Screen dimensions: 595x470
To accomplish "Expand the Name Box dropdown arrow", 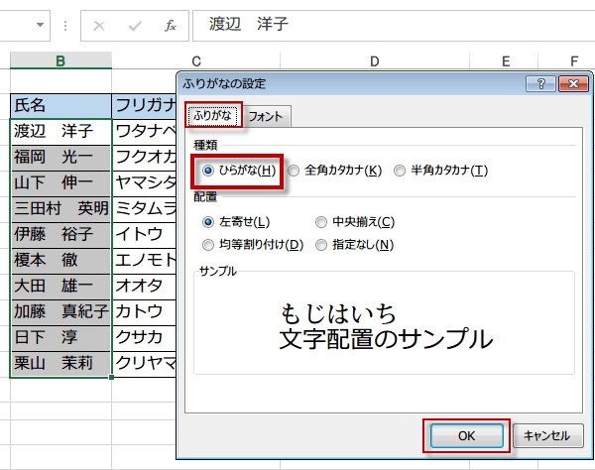I will pyautogui.click(x=40, y=25).
